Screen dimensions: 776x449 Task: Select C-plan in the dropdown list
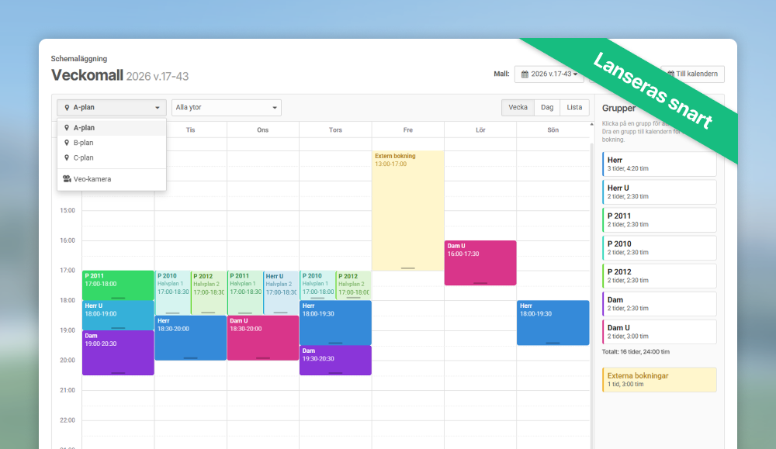111,157
